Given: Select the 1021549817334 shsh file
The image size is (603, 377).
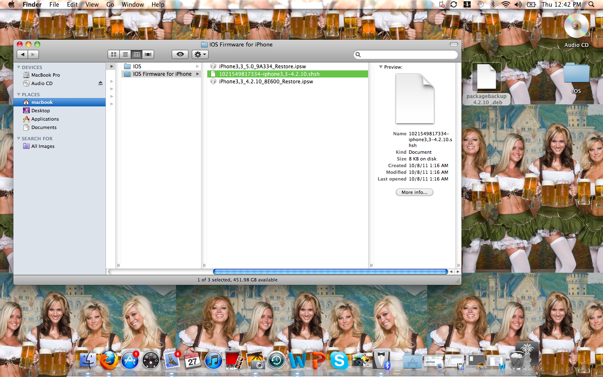Looking at the screenshot, I should 288,74.
